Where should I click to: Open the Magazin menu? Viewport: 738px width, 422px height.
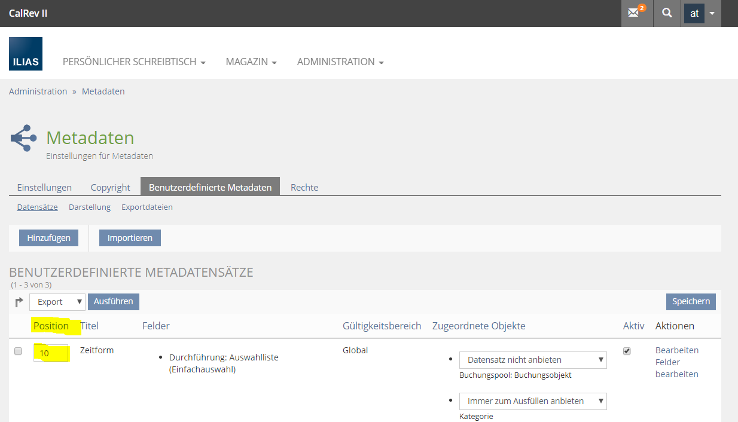tap(251, 62)
